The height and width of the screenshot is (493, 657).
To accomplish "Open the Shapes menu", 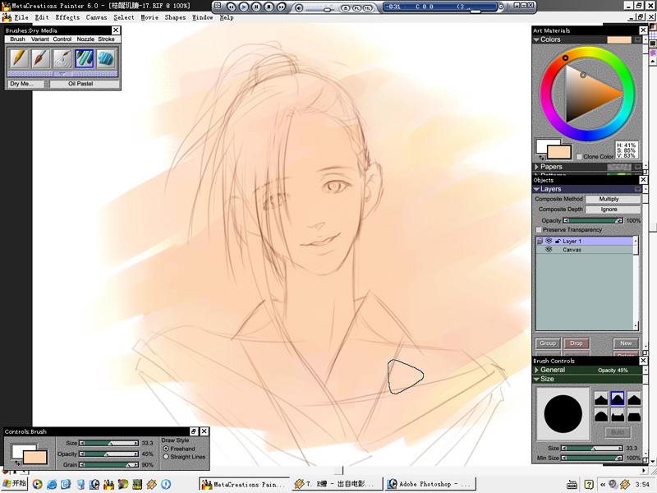I will pos(175,17).
